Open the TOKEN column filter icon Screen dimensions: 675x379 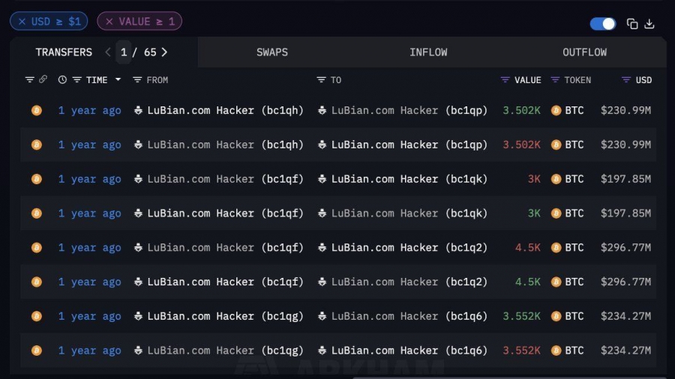[555, 80]
